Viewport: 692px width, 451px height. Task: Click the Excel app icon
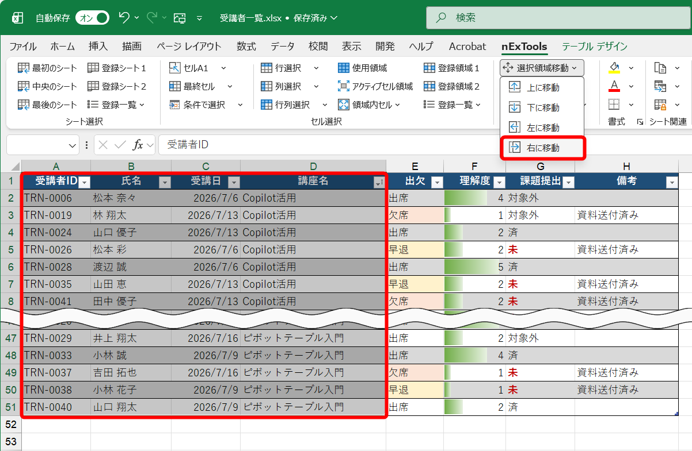pos(18,18)
